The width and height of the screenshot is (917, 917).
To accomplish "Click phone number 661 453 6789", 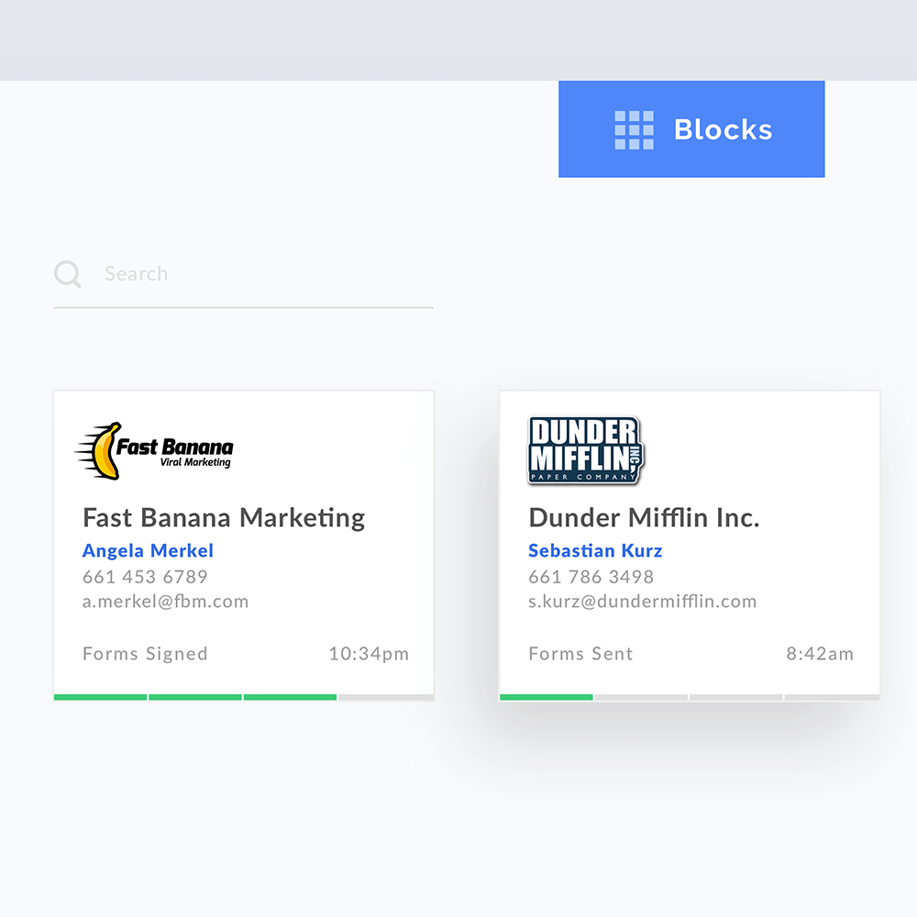I will click(145, 577).
